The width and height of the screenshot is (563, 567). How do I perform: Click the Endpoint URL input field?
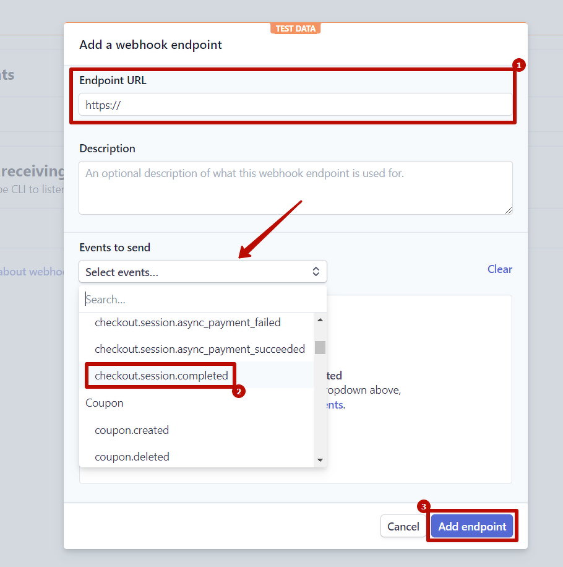coord(295,105)
